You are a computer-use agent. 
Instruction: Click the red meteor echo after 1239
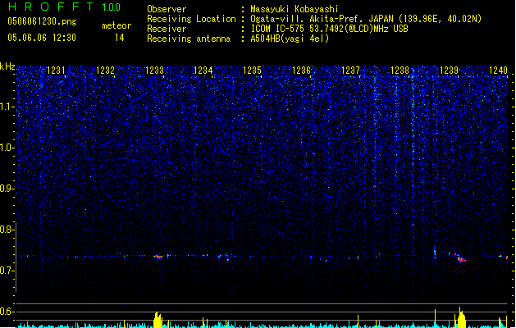click(461, 260)
